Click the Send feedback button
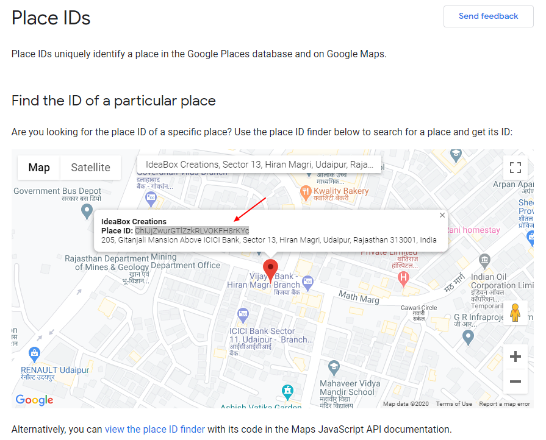The image size is (546, 440). [x=488, y=16]
